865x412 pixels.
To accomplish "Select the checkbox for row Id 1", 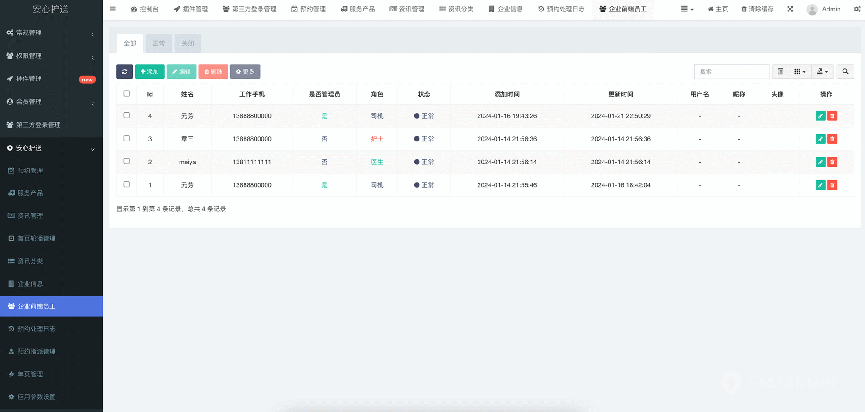I will tap(126, 184).
